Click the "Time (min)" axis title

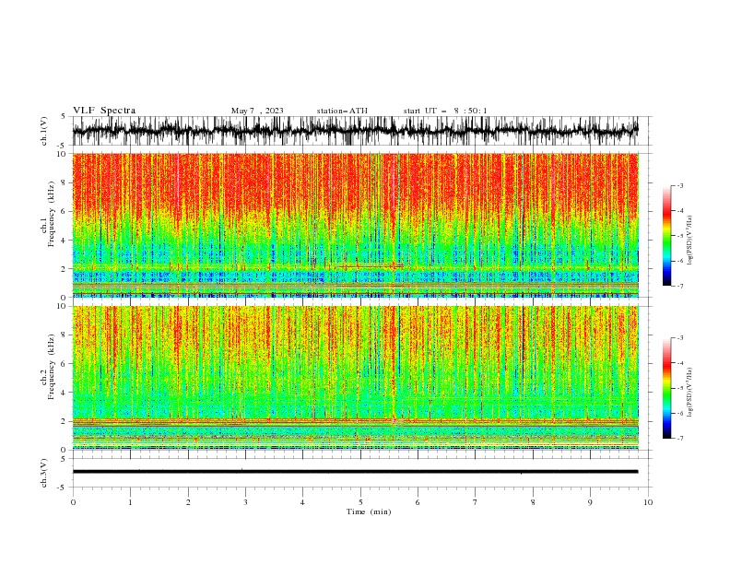pyautogui.click(x=369, y=511)
